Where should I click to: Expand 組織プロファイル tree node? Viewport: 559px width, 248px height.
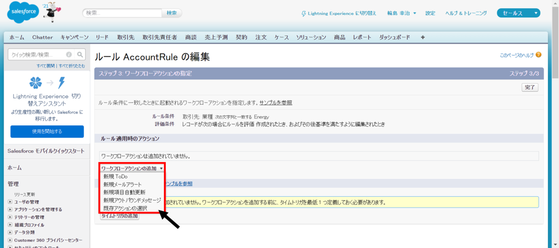[10, 224]
